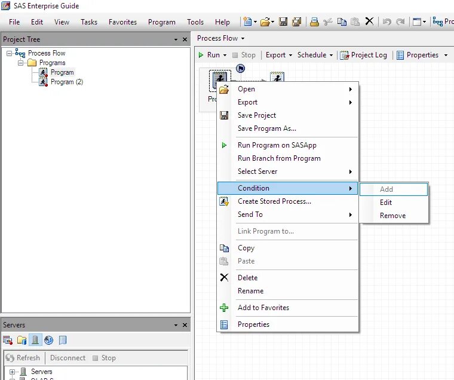Choose Rename from the context menu
454x380 pixels.
pyautogui.click(x=287, y=291)
